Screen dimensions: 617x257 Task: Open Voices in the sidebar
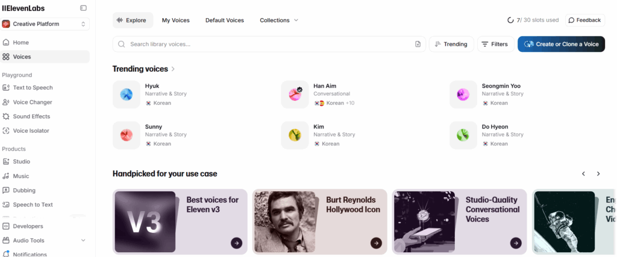coord(45,57)
